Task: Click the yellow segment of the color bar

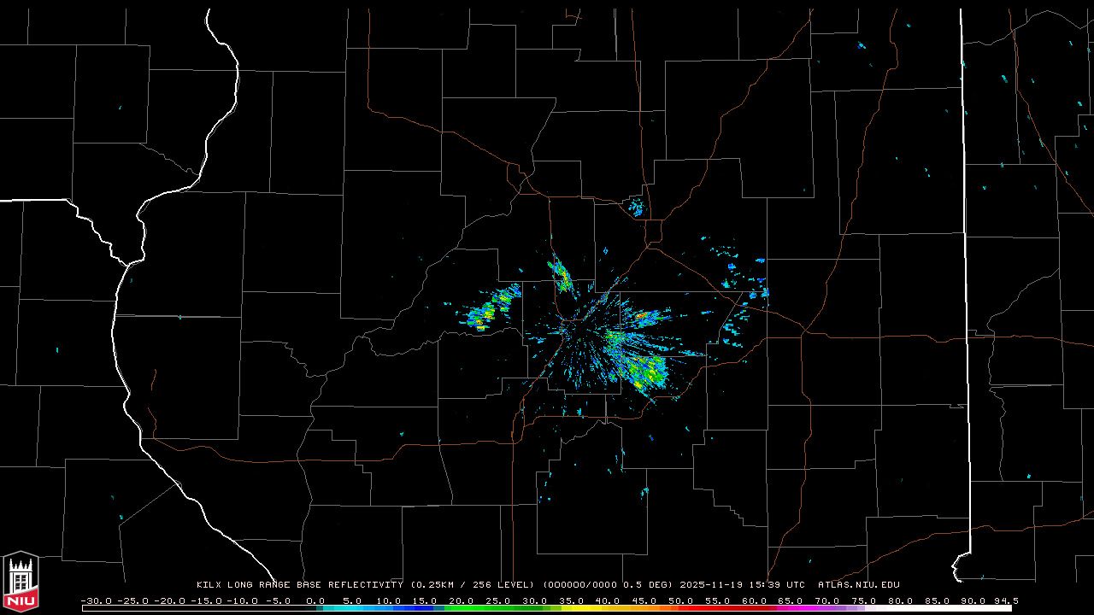Action: tap(581, 608)
